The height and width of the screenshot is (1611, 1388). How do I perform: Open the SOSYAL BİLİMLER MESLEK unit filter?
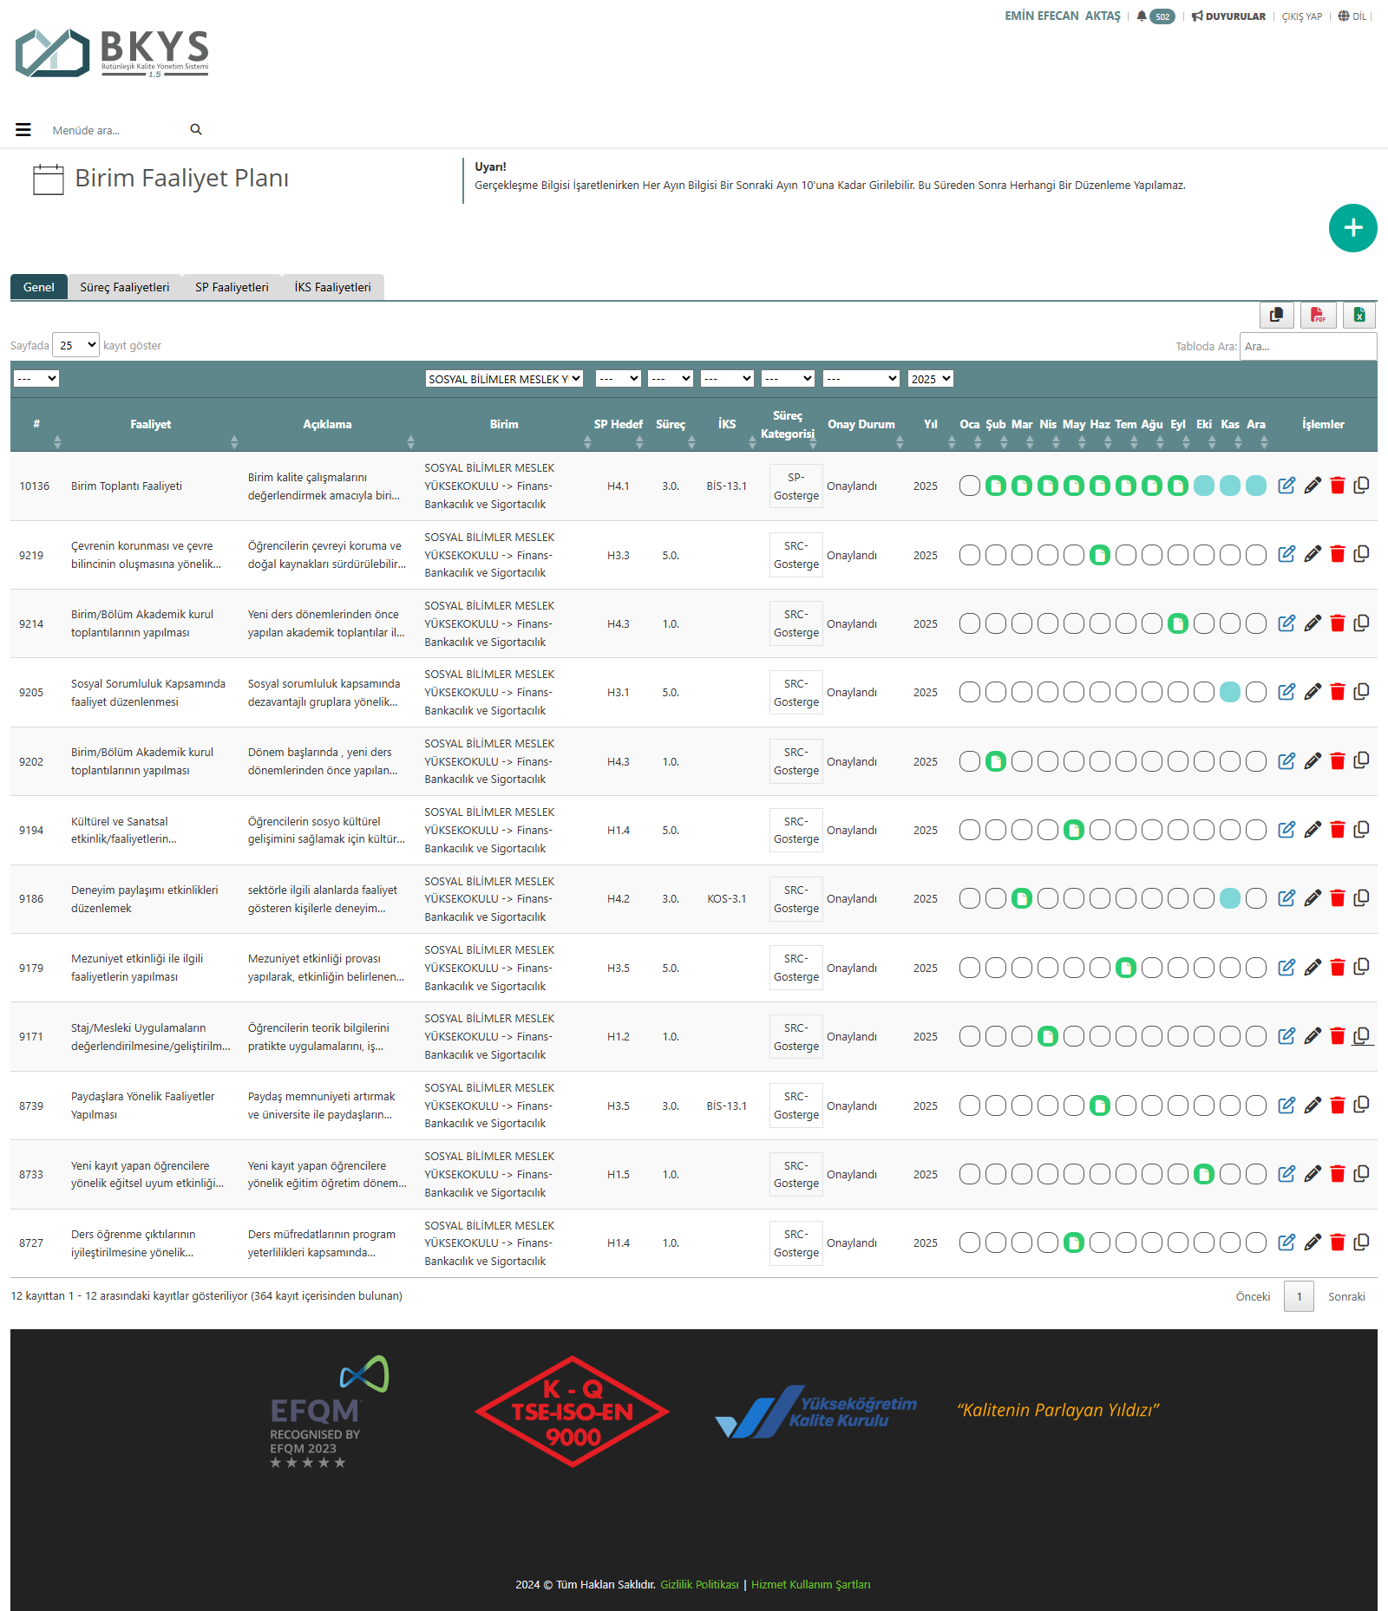click(504, 379)
